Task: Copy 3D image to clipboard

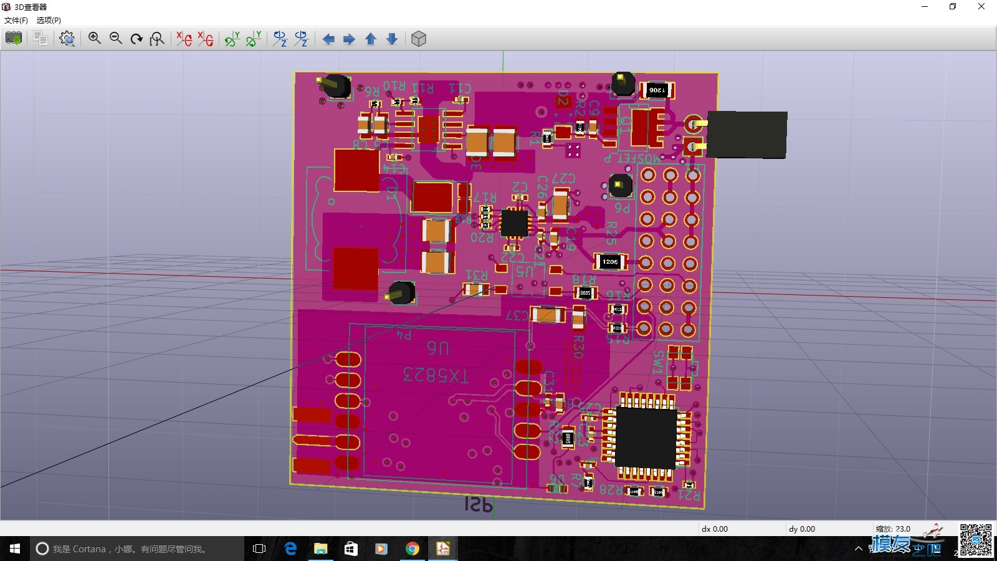Action: click(41, 39)
